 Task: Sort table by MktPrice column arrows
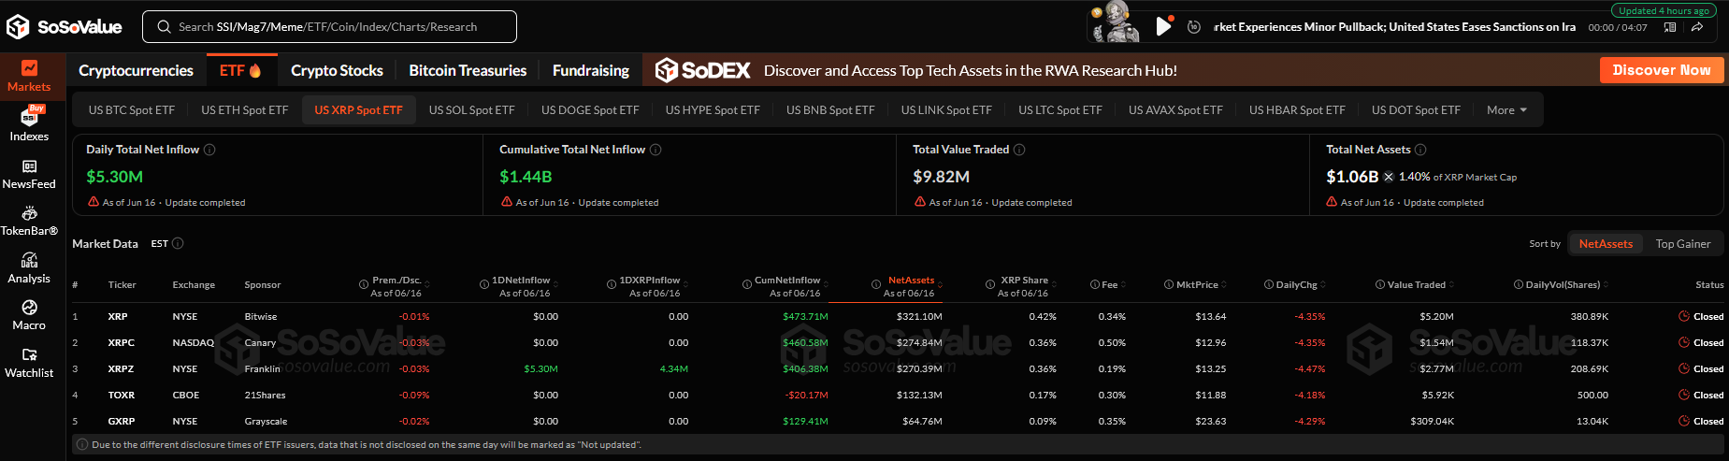[1223, 284]
